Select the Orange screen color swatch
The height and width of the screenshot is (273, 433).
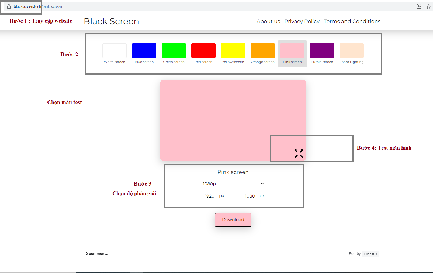(262, 50)
